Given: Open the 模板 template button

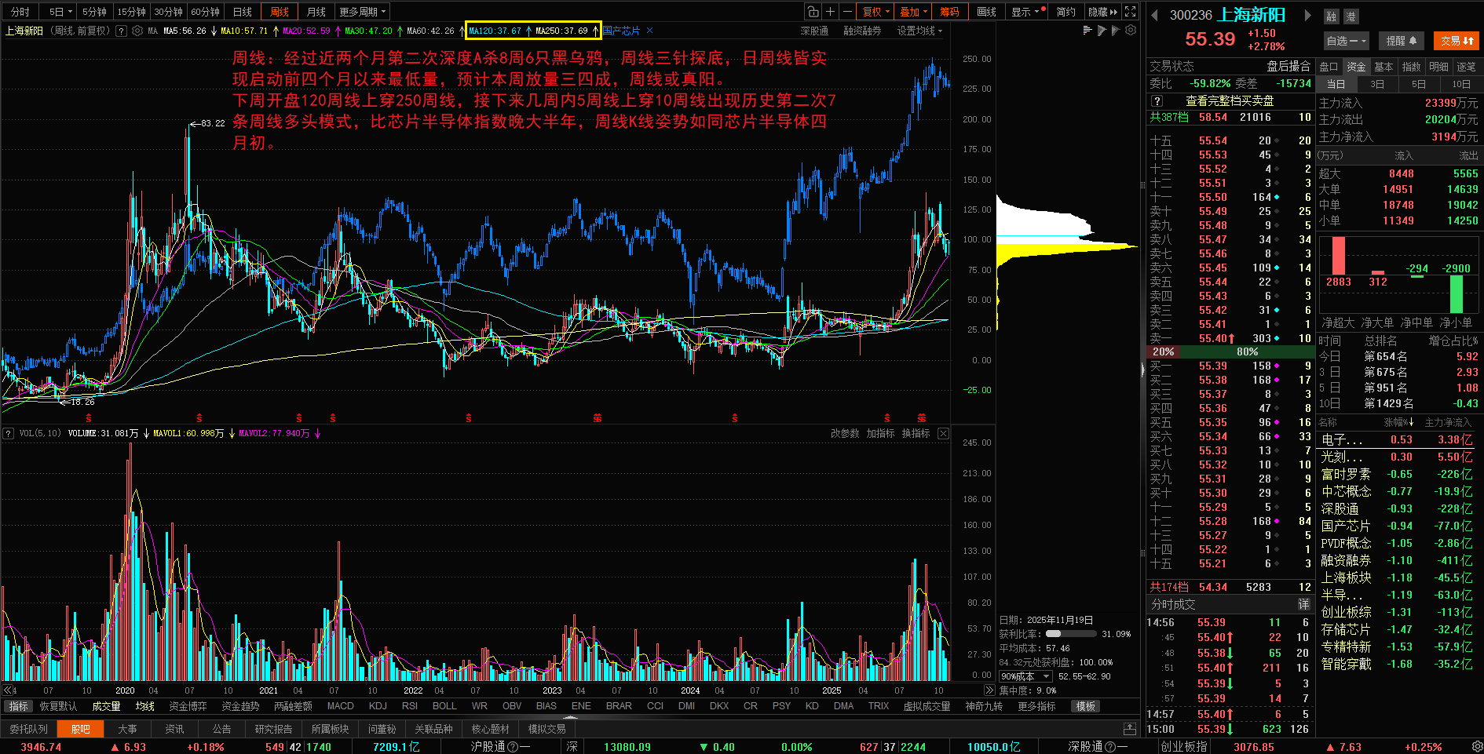Looking at the screenshot, I should tap(1086, 706).
